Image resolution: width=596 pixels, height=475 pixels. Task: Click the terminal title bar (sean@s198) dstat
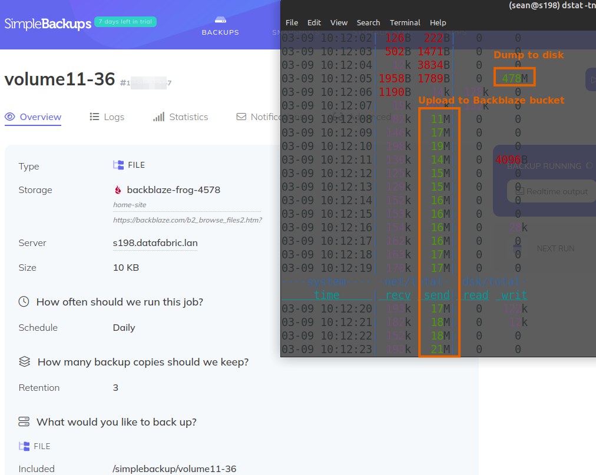552,6
